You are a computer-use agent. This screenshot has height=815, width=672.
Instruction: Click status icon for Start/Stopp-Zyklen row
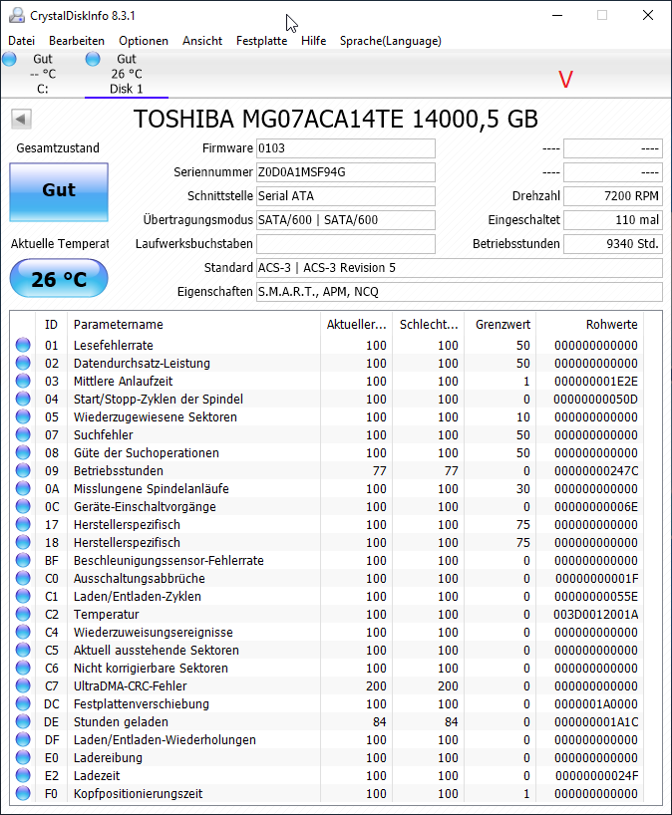tap(23, 399)
